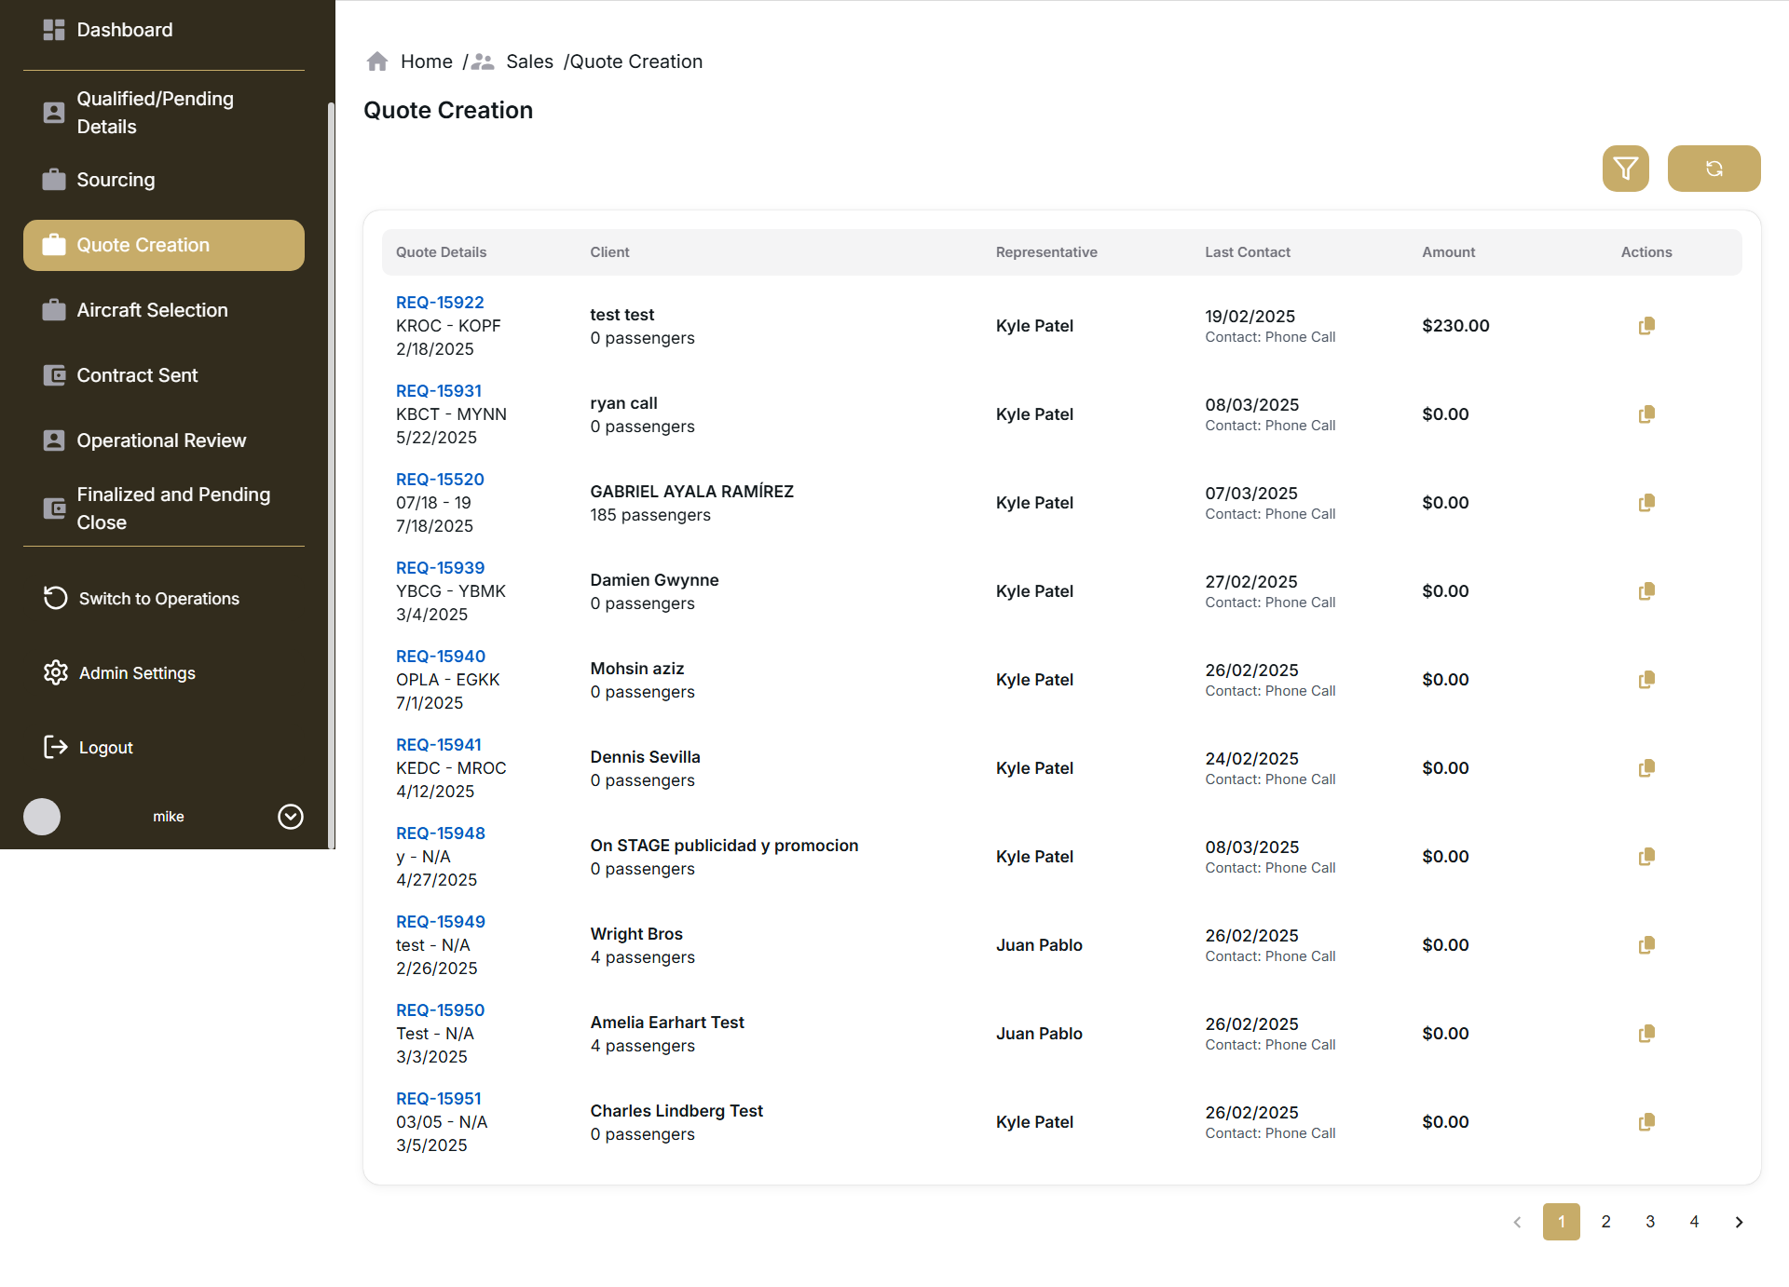Open Contract Sent sidebar item

[x=137, y=375]
